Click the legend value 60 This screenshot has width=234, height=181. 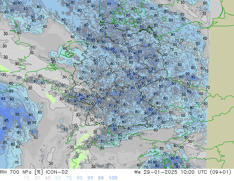58,178
